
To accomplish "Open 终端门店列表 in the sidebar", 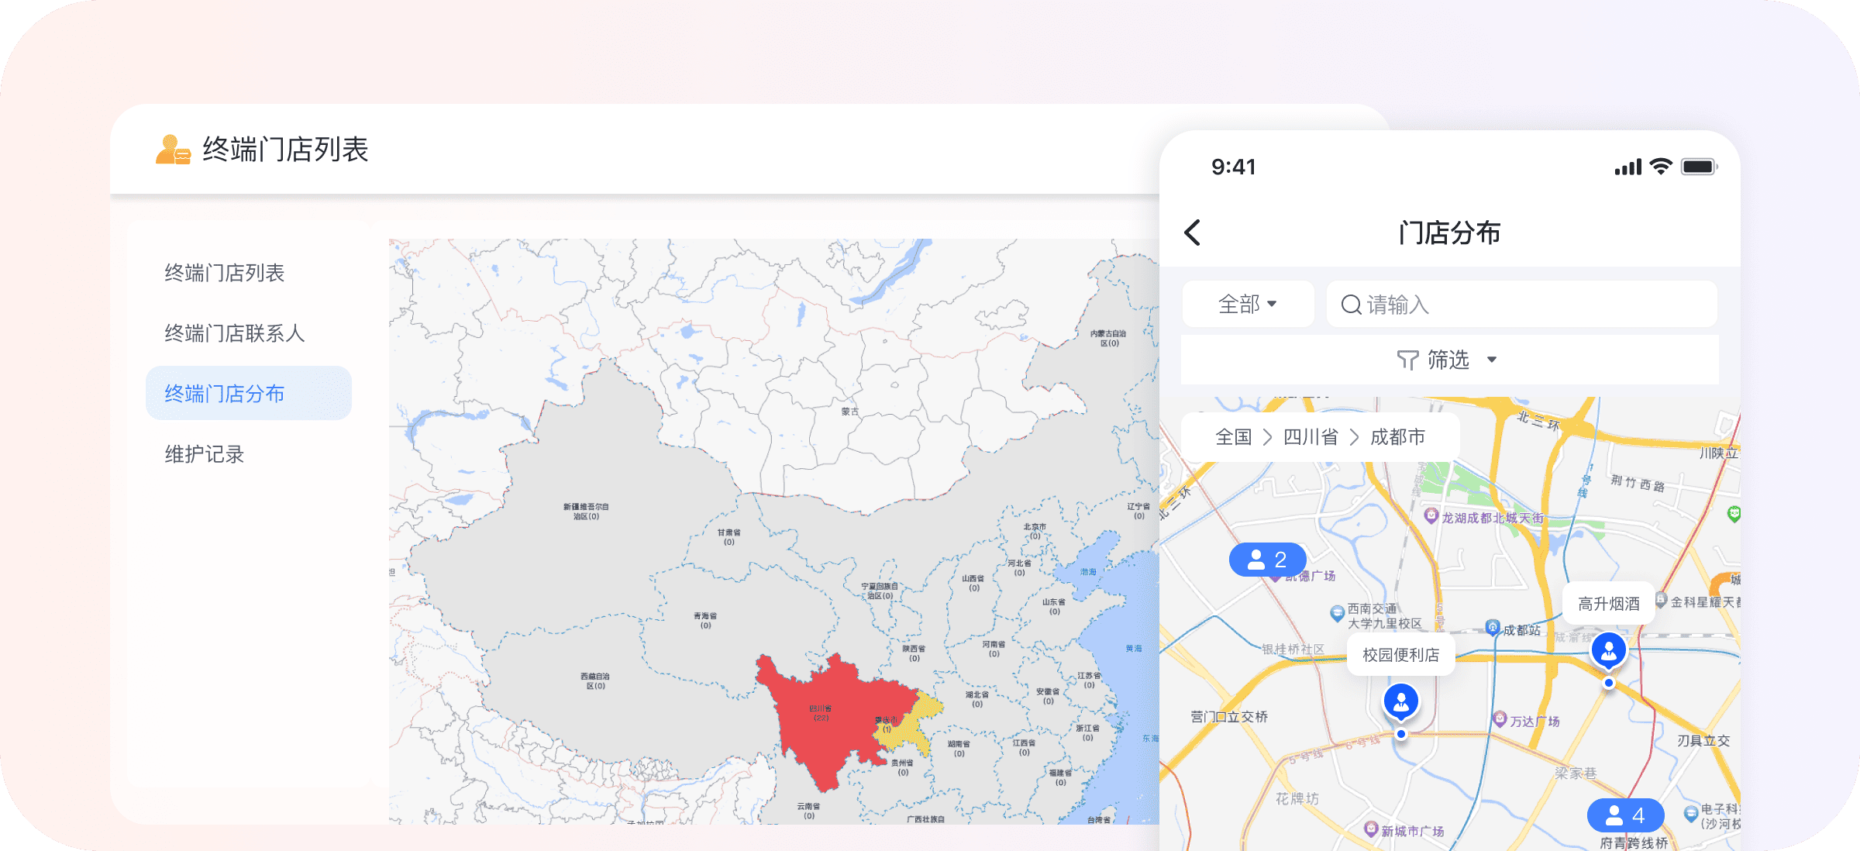I will click(x=225, y=273).
